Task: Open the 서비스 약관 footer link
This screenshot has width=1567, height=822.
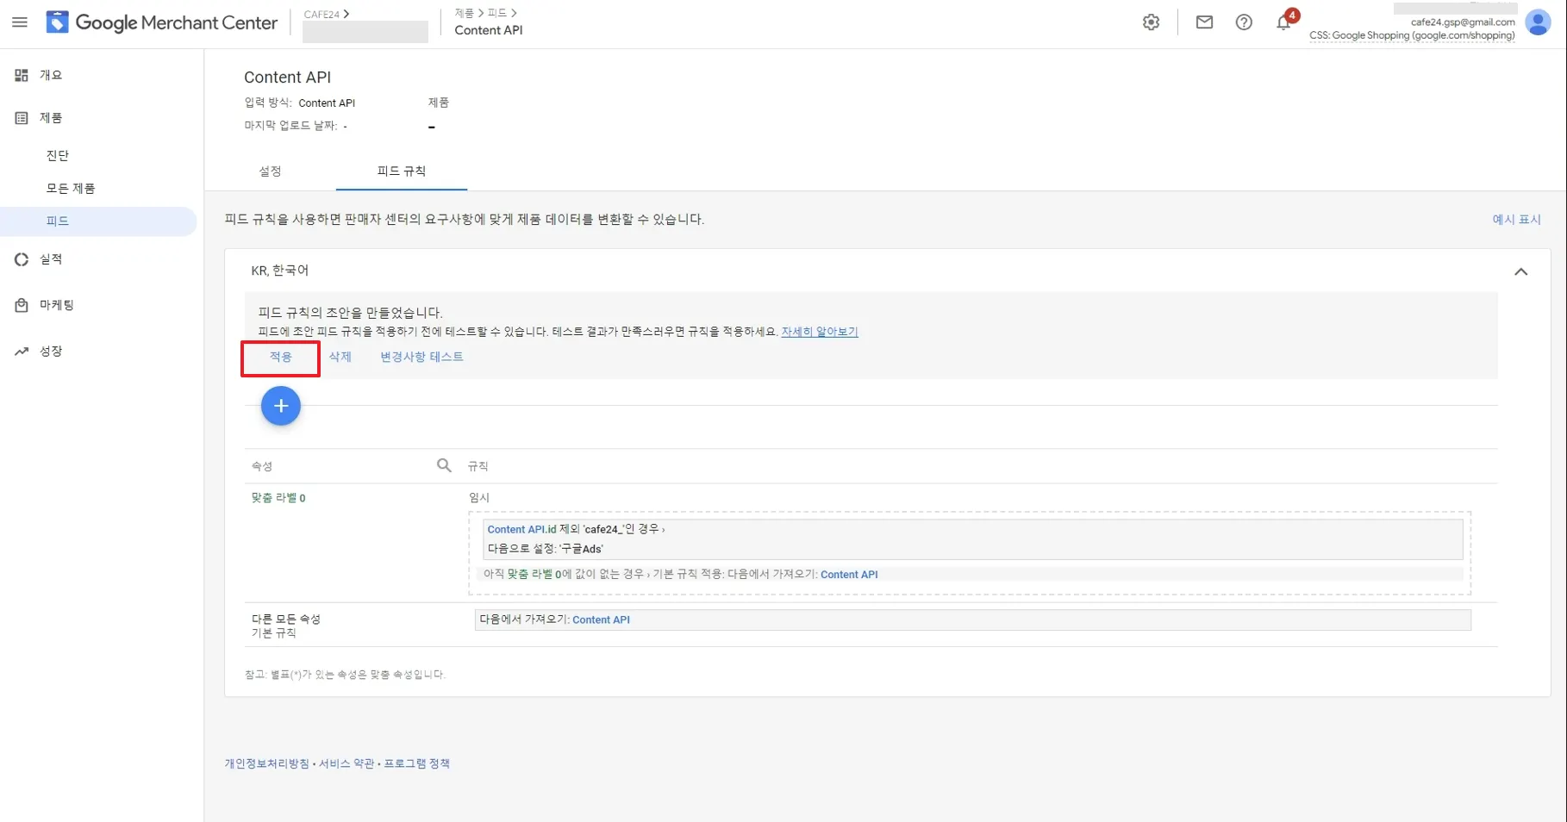Action: (346, 763)
